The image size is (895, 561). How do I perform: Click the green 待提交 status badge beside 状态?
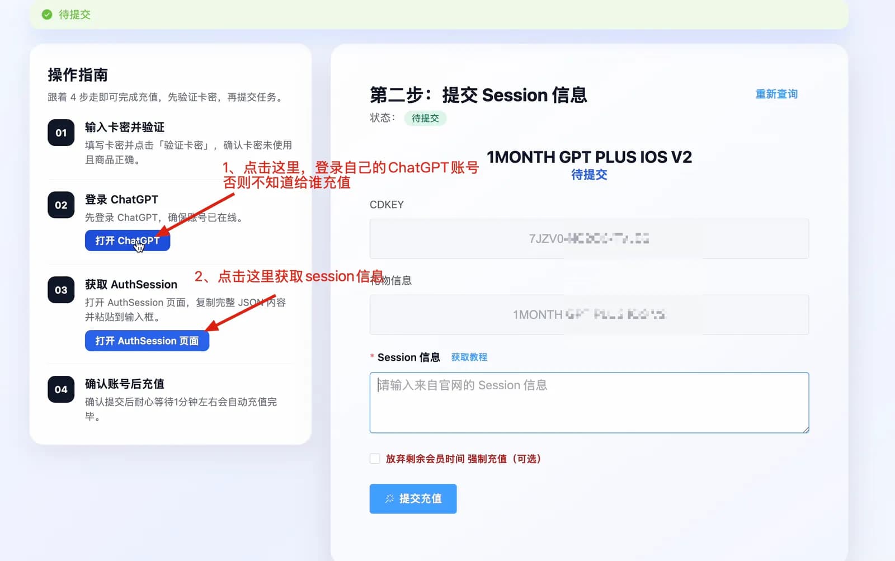tap(425, 118)
